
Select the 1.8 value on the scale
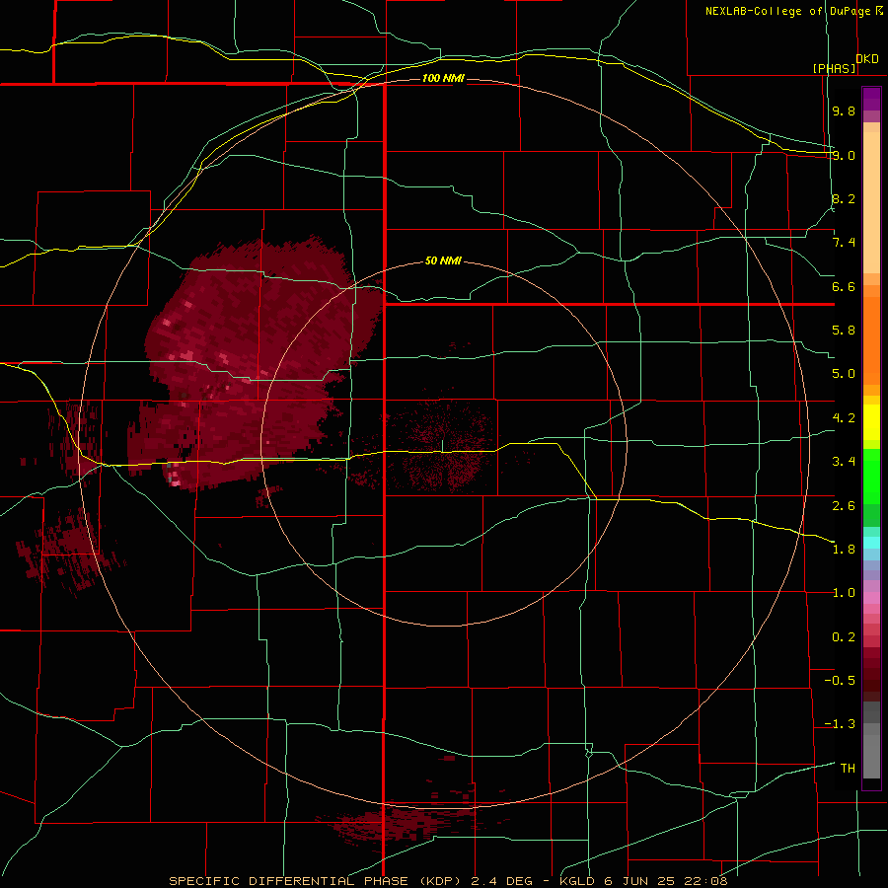844,550
